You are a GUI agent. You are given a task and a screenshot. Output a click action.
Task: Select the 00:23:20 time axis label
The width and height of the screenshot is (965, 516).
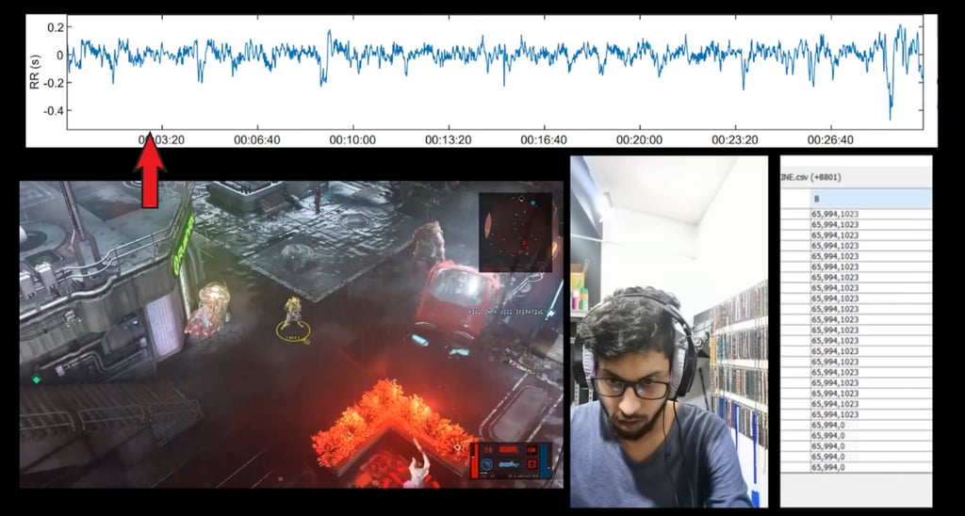[x=735, y=140]
